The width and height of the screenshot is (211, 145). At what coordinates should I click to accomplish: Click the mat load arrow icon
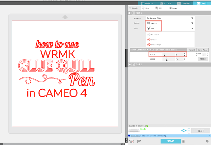tap(65, 17)
